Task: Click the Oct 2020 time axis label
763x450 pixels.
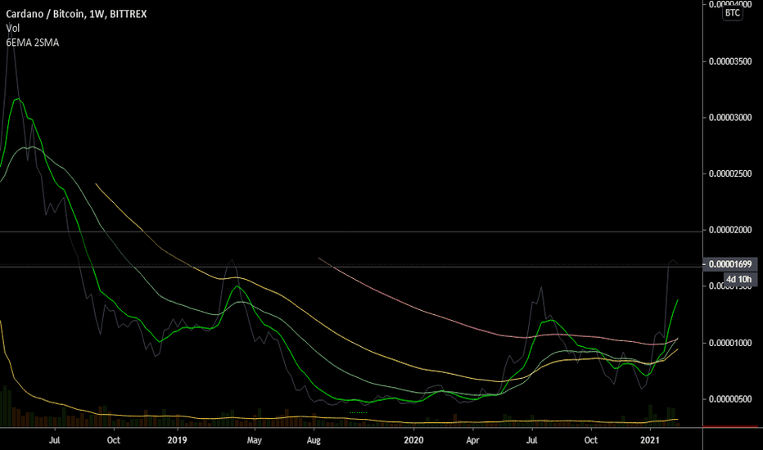Action: pyautogui.click(x=591, y=440)
